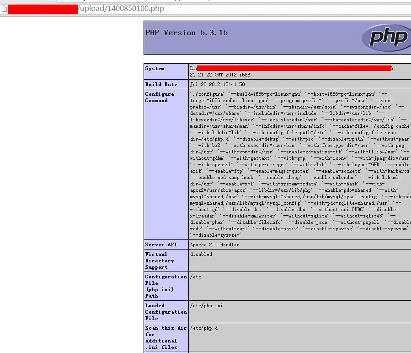
Task: Click the /etc/php.ini value
Action: (x=206, y=305)
